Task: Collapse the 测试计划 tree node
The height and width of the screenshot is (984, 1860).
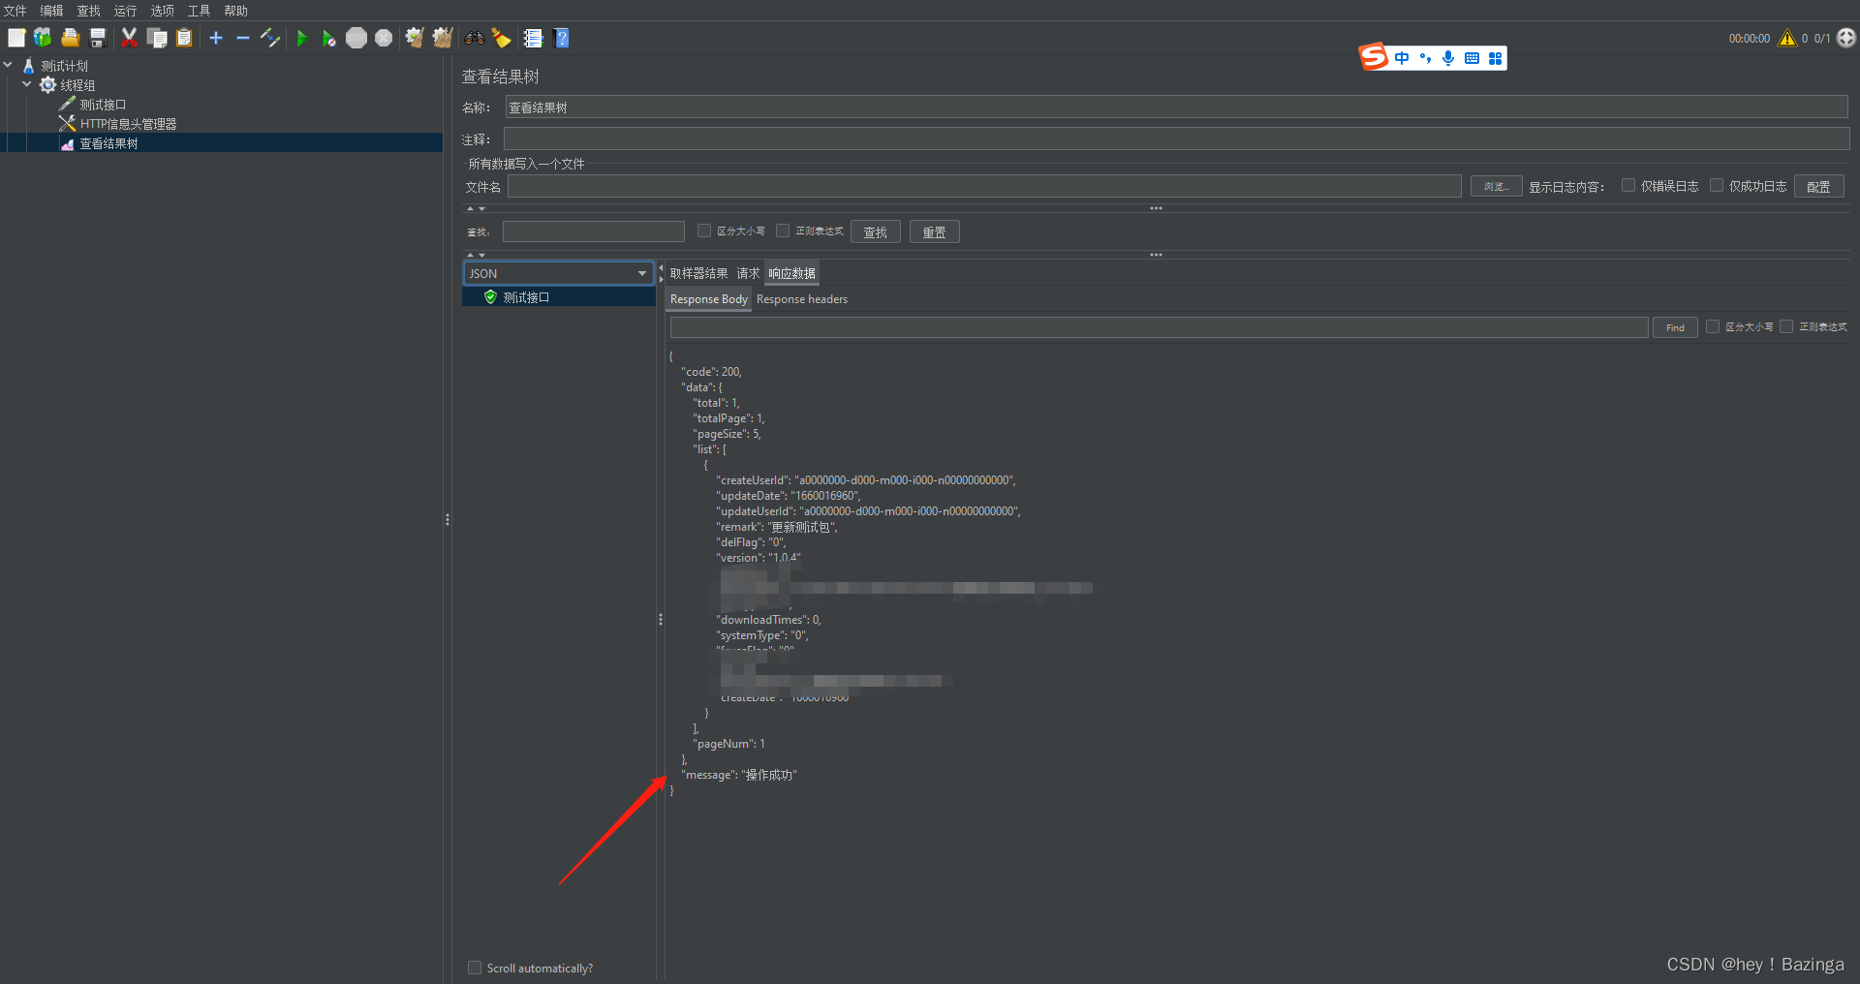Action: (x=9, y=65)
